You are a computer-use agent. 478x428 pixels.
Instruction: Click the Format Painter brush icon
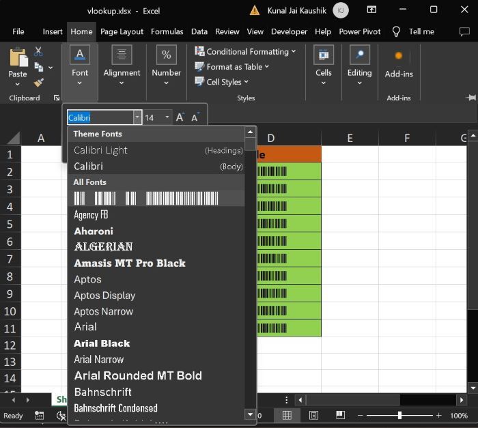pos(38,83)
